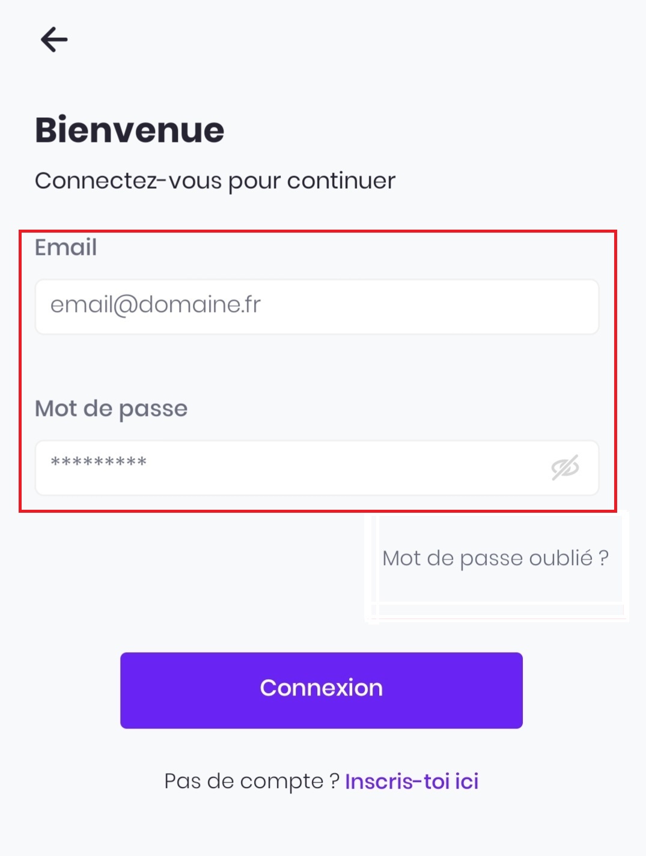Tap the purple Connexion button
Image resolution: width=646 pixels, height=856 pixels.
[x=321, y=690]
